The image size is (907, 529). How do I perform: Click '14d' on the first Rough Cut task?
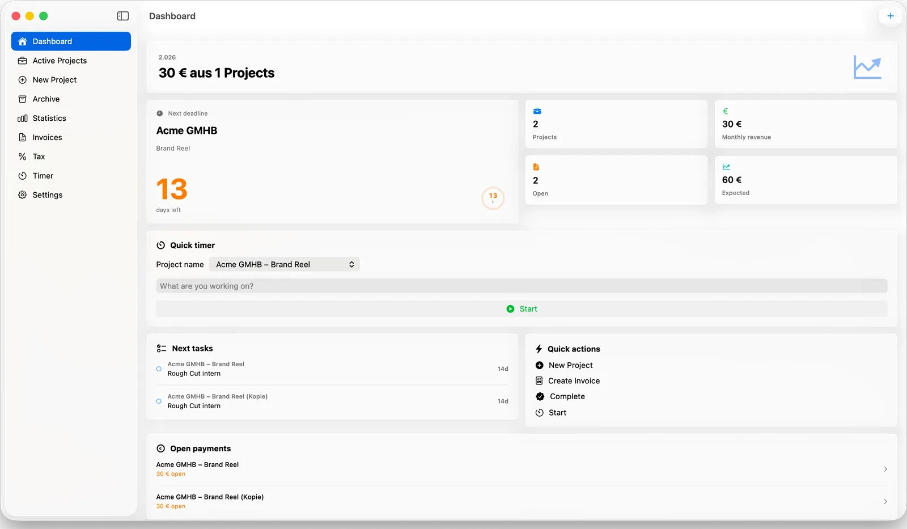point(503,369)
